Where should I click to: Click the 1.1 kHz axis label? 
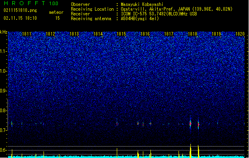pos(3,51)
